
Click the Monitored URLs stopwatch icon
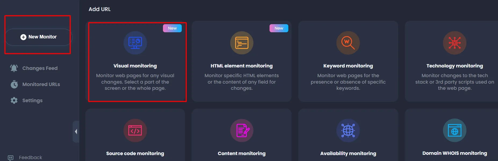[x=14, y=84]
